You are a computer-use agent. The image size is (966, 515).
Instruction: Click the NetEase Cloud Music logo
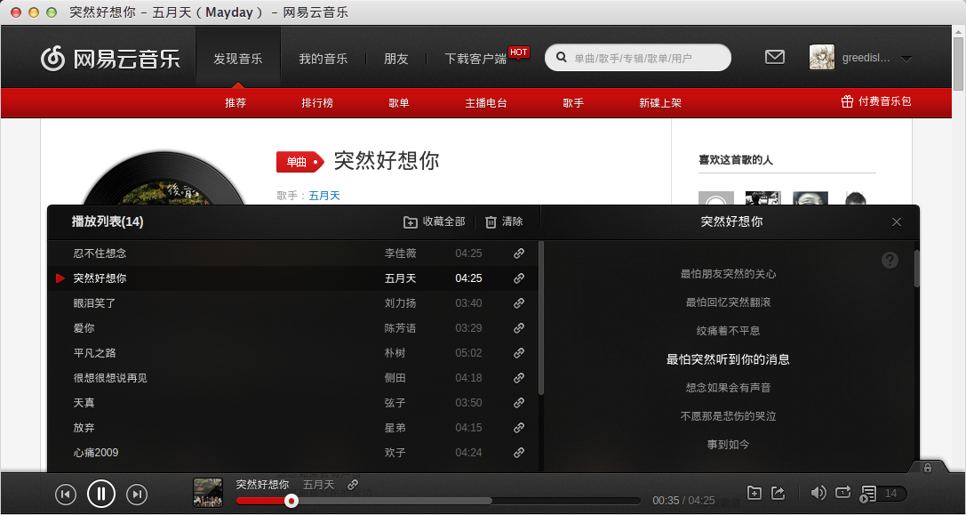point(110,59)
